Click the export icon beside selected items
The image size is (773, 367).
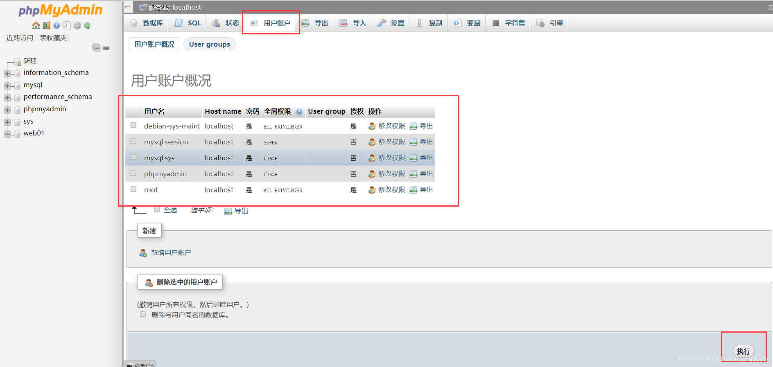click(x=228, y=211)
